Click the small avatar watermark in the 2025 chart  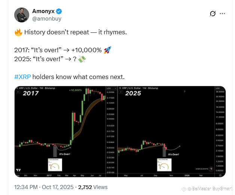pos(211,169)
